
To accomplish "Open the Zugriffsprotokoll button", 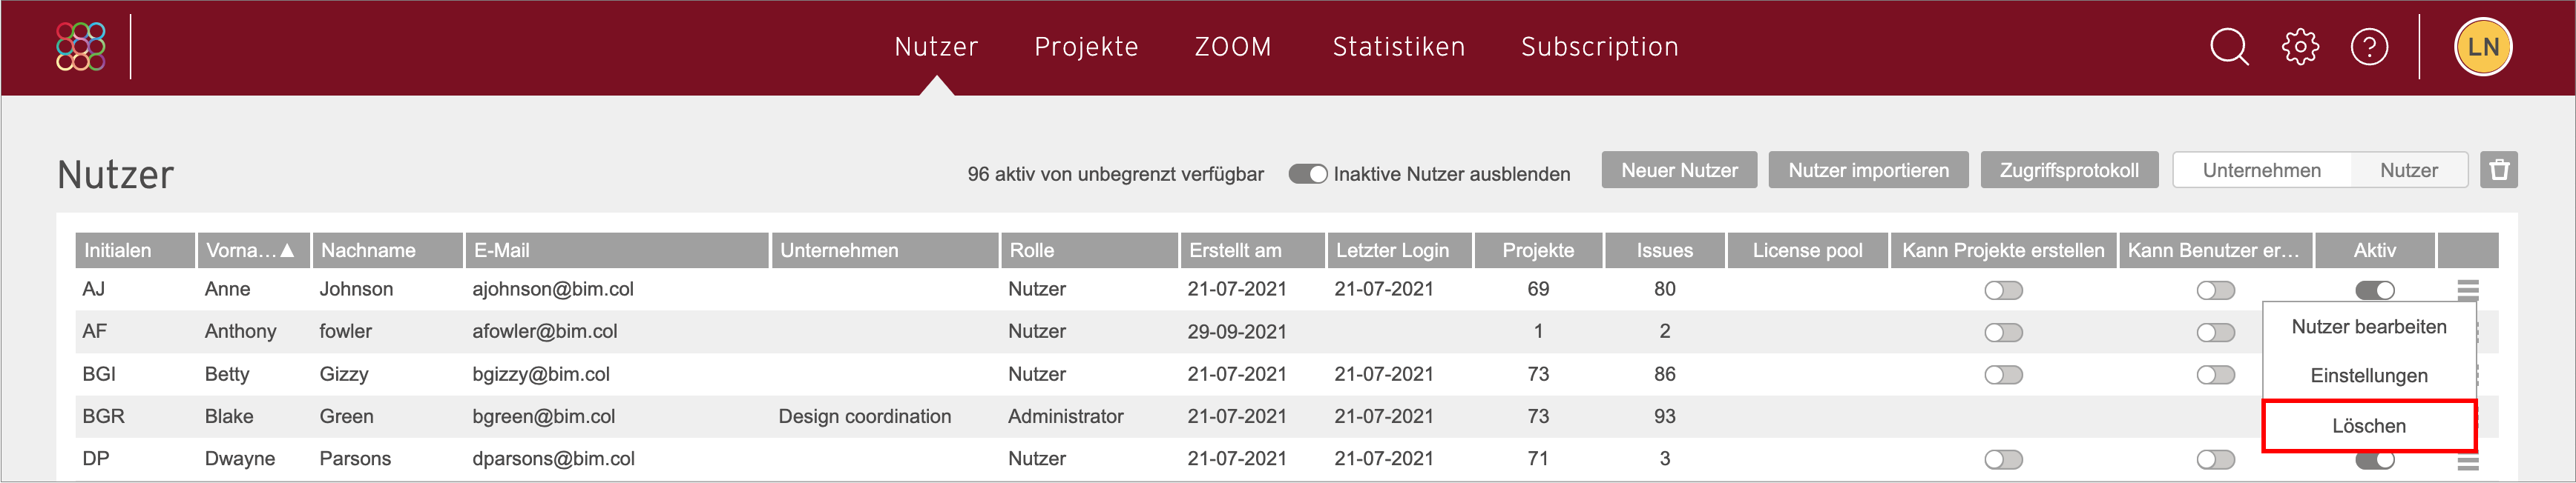I will coord(2068,170).
